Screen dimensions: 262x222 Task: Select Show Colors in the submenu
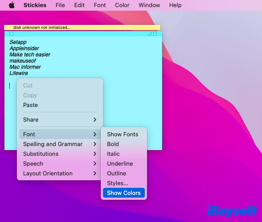tap(124, 193)
